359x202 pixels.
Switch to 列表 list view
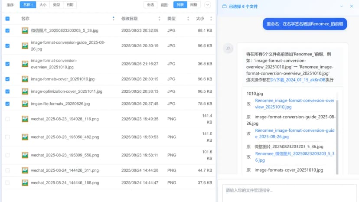coord(180,5)
